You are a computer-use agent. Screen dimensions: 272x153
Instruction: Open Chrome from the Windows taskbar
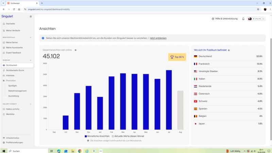(80, 151)
